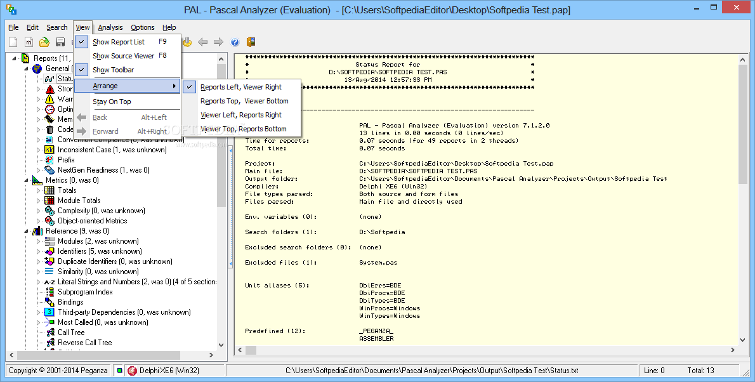Image resolution: width=755 pixels, height=382 pixels.
Task: Click the Reference books icon
Action: tap(37, 231)
